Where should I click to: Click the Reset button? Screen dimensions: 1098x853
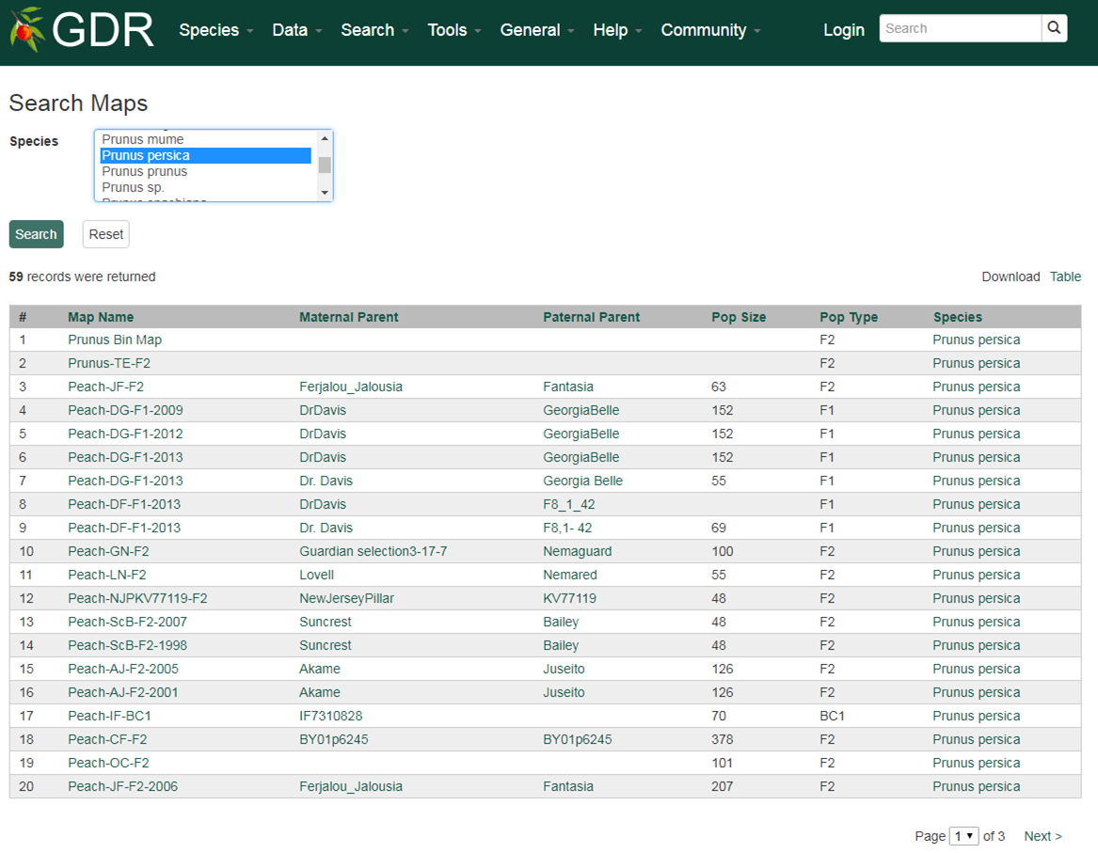tap(105, 234)
